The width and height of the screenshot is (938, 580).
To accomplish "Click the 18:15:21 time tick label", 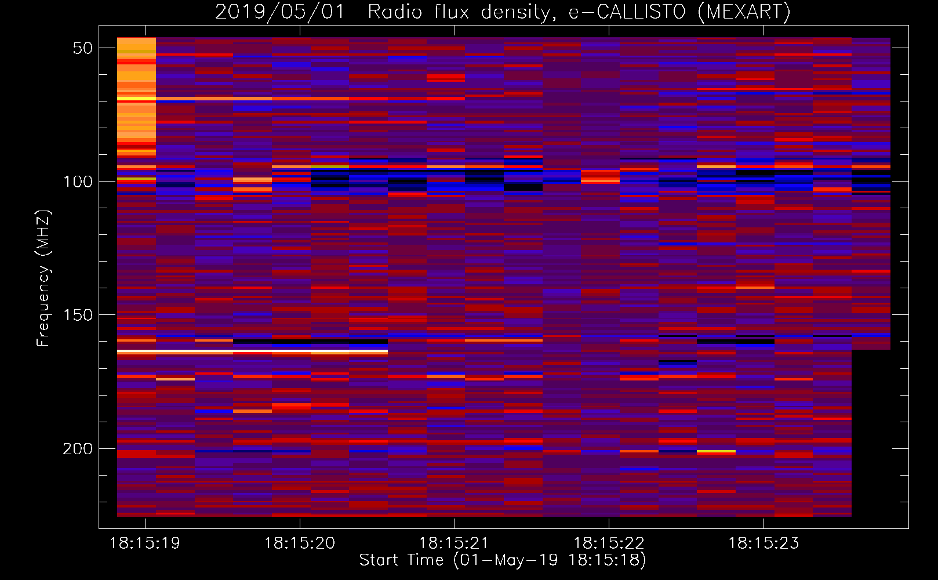I will [x=454, y=543].
